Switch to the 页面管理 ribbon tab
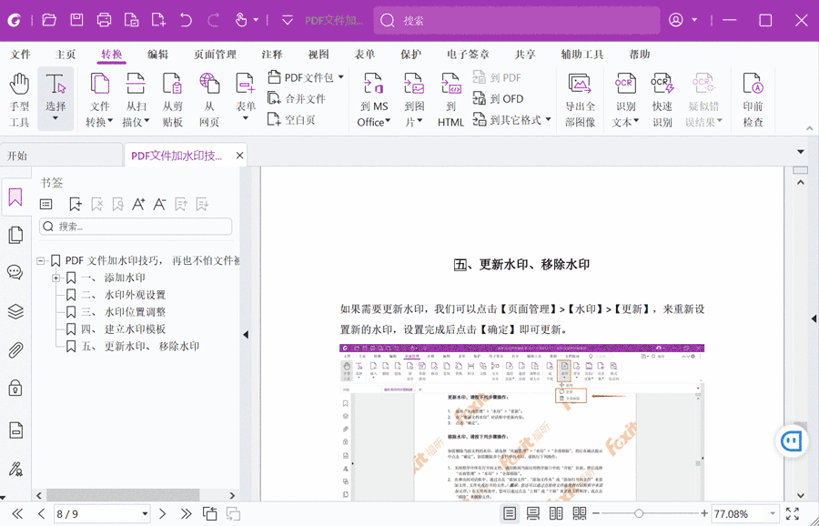 click(x=215, y=55)
